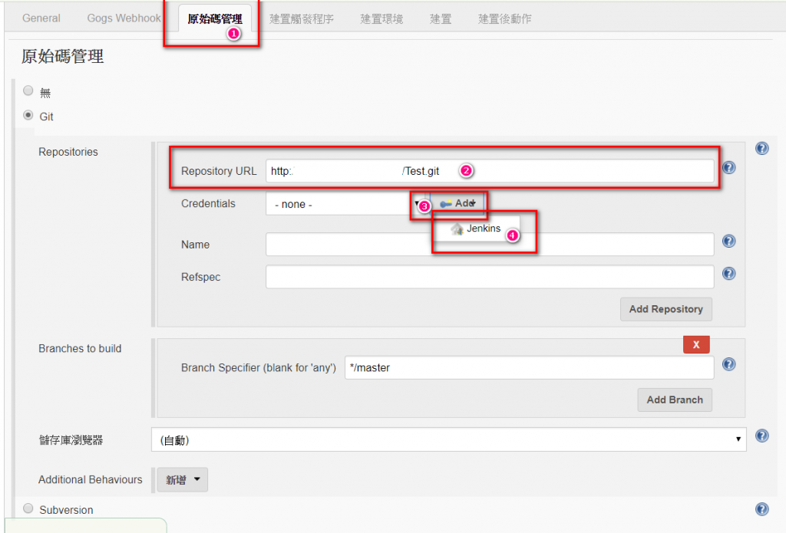Focus the Refspec input field

click(x=490, y=277)
